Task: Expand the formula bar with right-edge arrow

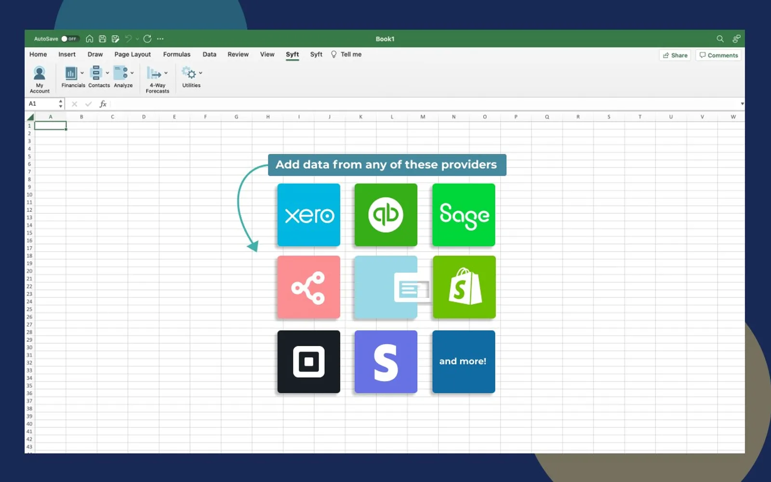Action: point(742,104)
